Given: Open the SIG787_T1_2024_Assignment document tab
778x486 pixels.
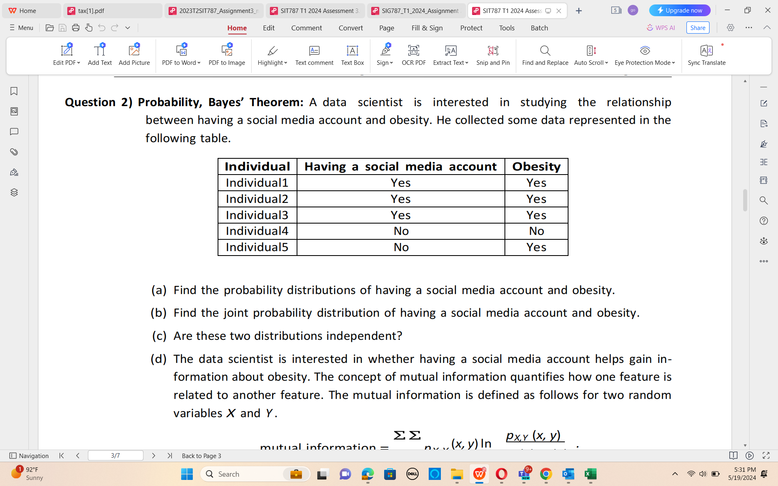Looking at the screenshot, I should pos(416,11).
